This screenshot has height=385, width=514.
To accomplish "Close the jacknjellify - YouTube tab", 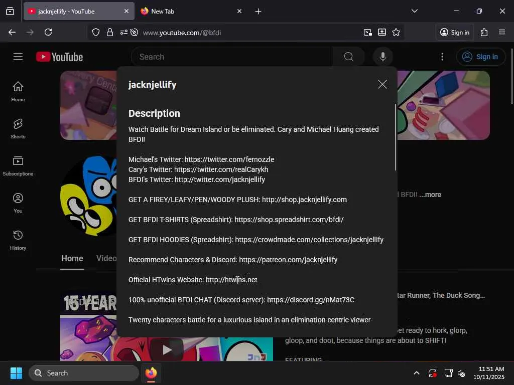I will pyautogui.click(x=126, y=11).
